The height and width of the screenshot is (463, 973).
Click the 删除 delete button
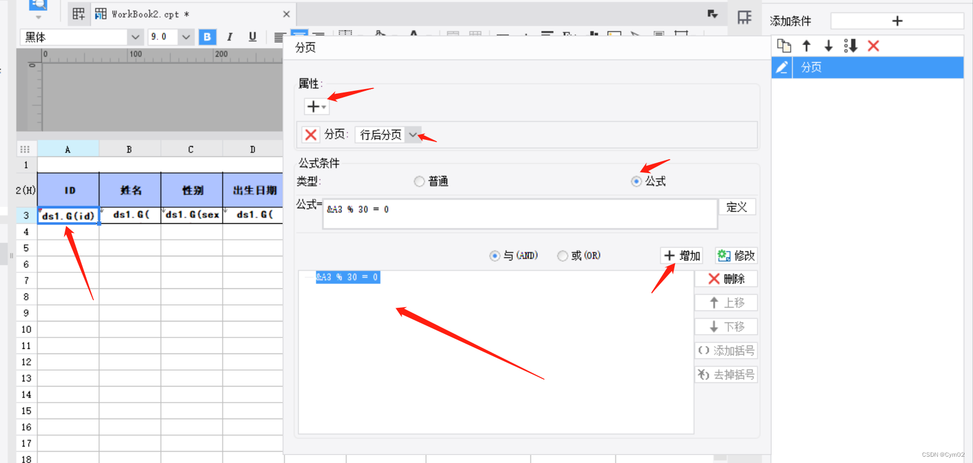[x=726, y=279]
